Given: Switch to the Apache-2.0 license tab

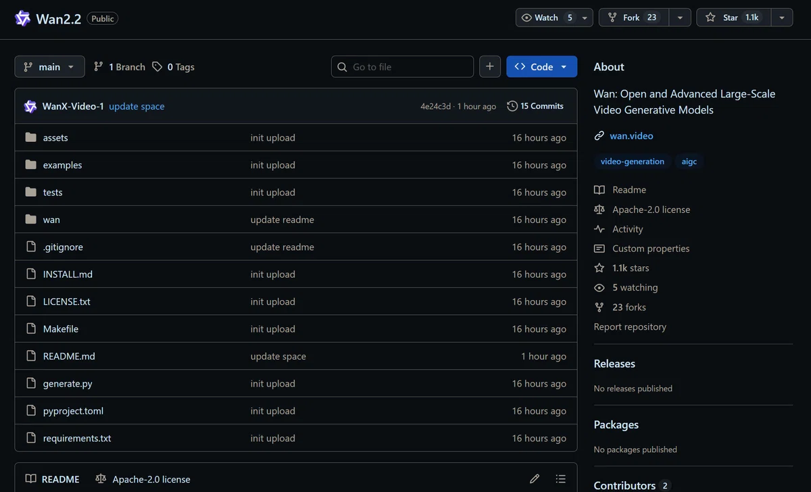Looking at the screenshot, I should [x=143, y=479].
